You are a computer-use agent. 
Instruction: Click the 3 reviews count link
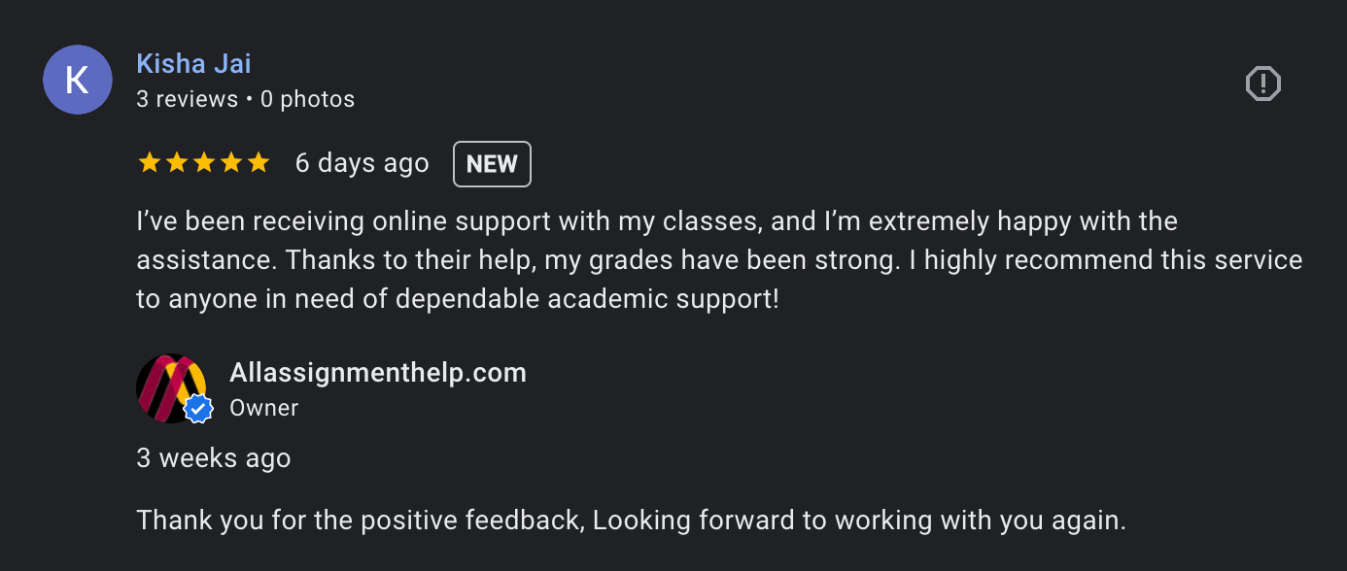point(187,98)
